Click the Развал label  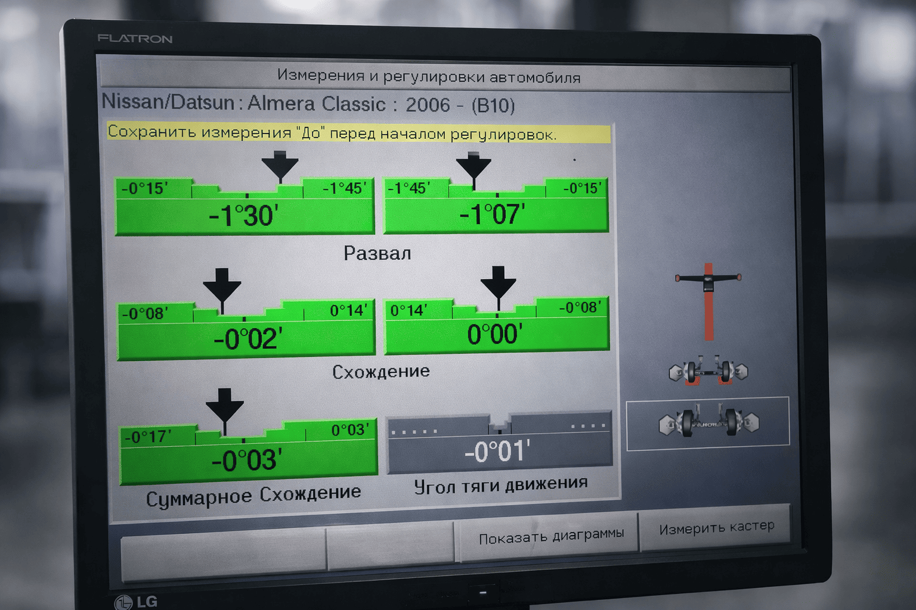(377, 254)
